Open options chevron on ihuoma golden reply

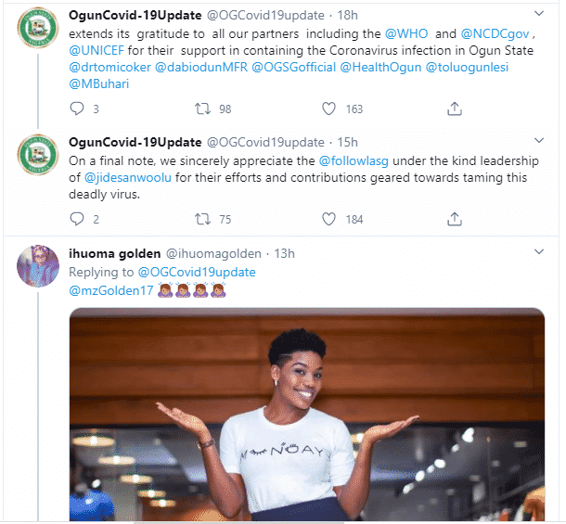536,253
